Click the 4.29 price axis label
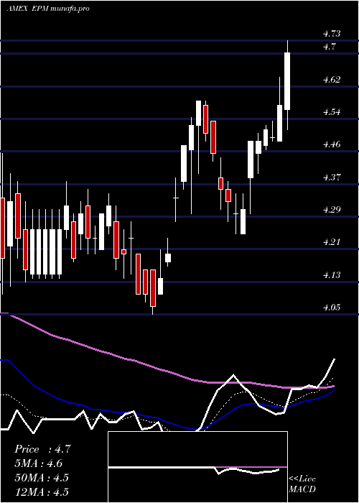Viewport: 359px width, 503px height. (332, 210)
